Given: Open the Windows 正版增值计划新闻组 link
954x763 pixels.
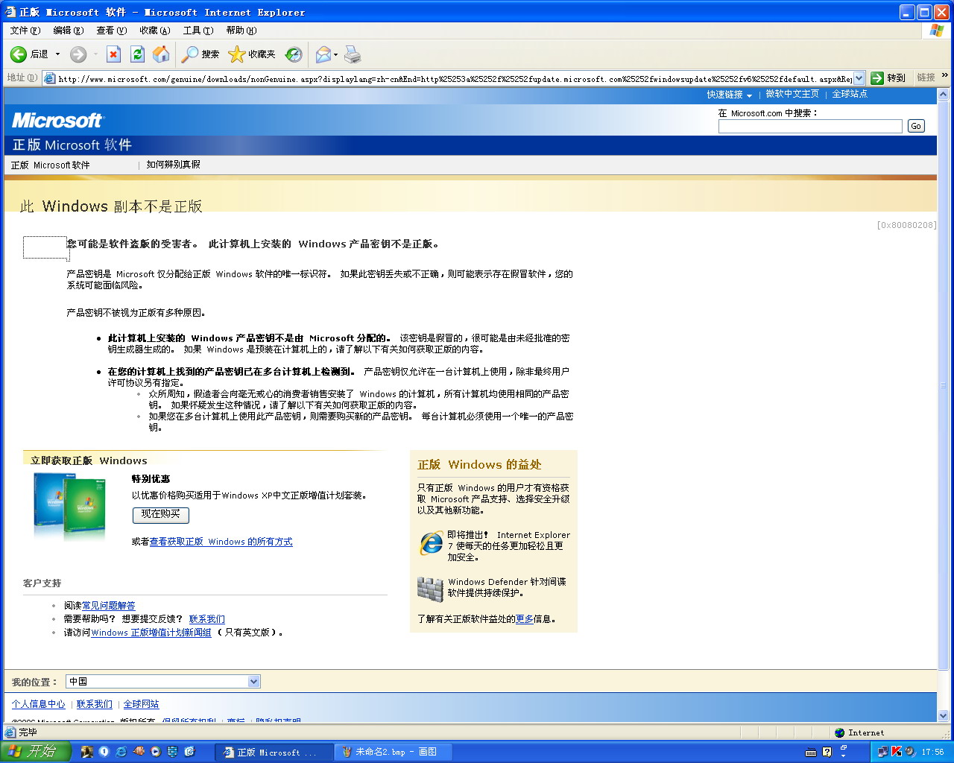Looking at the screenshot, I should coord(151,633).
